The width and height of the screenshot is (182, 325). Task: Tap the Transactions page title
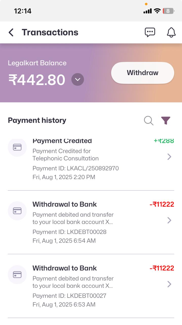(x=50, y=32)
